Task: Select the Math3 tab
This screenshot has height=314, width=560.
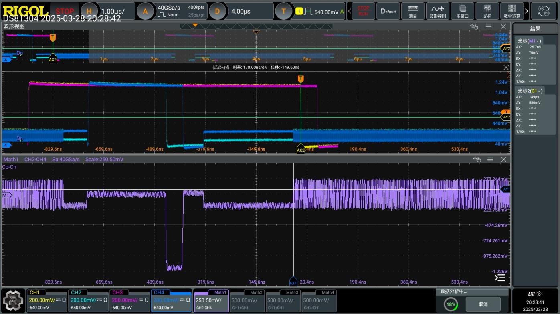Action: [283, 300]
